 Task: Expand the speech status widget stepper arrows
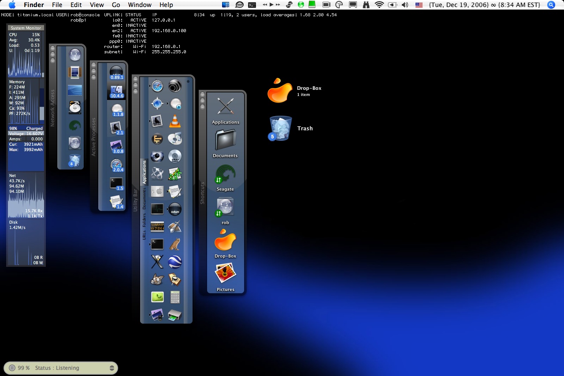coord(112,368)
